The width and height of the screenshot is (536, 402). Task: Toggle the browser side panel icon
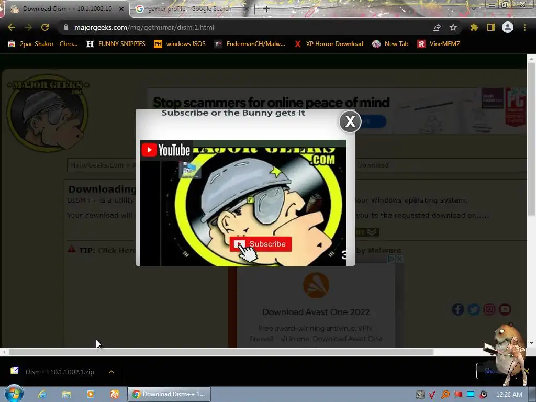click(491, 27)
